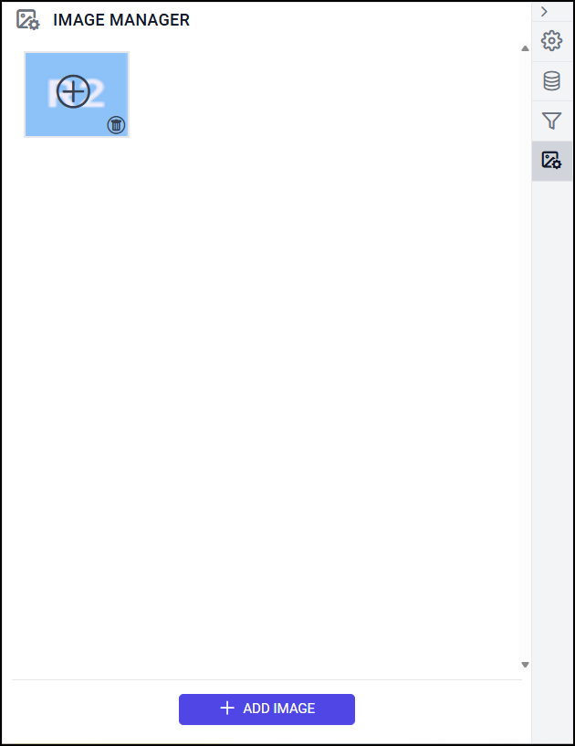Click the Image Manager header icon

(28, 20)
